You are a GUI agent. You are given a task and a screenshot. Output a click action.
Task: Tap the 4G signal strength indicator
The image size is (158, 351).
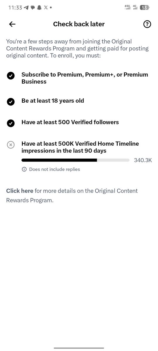click(x=135, y=7)
